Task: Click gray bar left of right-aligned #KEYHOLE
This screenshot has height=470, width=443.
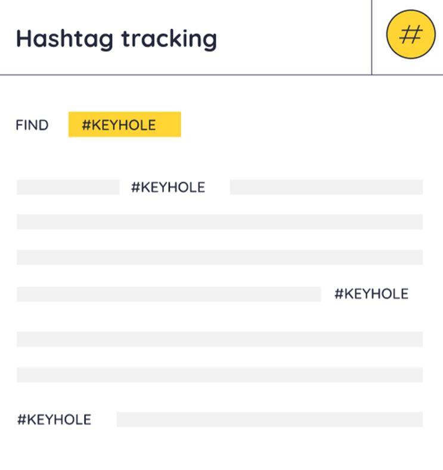Action: [x=168, y=294]
